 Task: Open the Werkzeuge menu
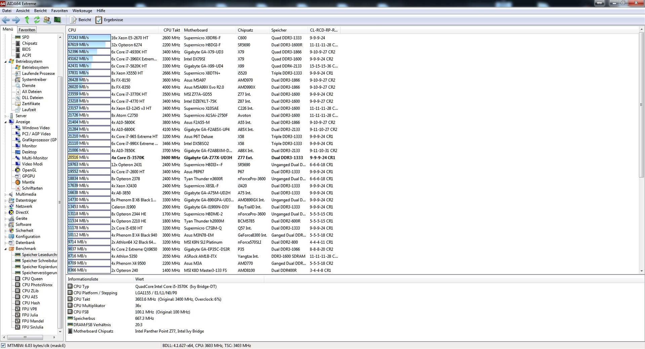82,11
